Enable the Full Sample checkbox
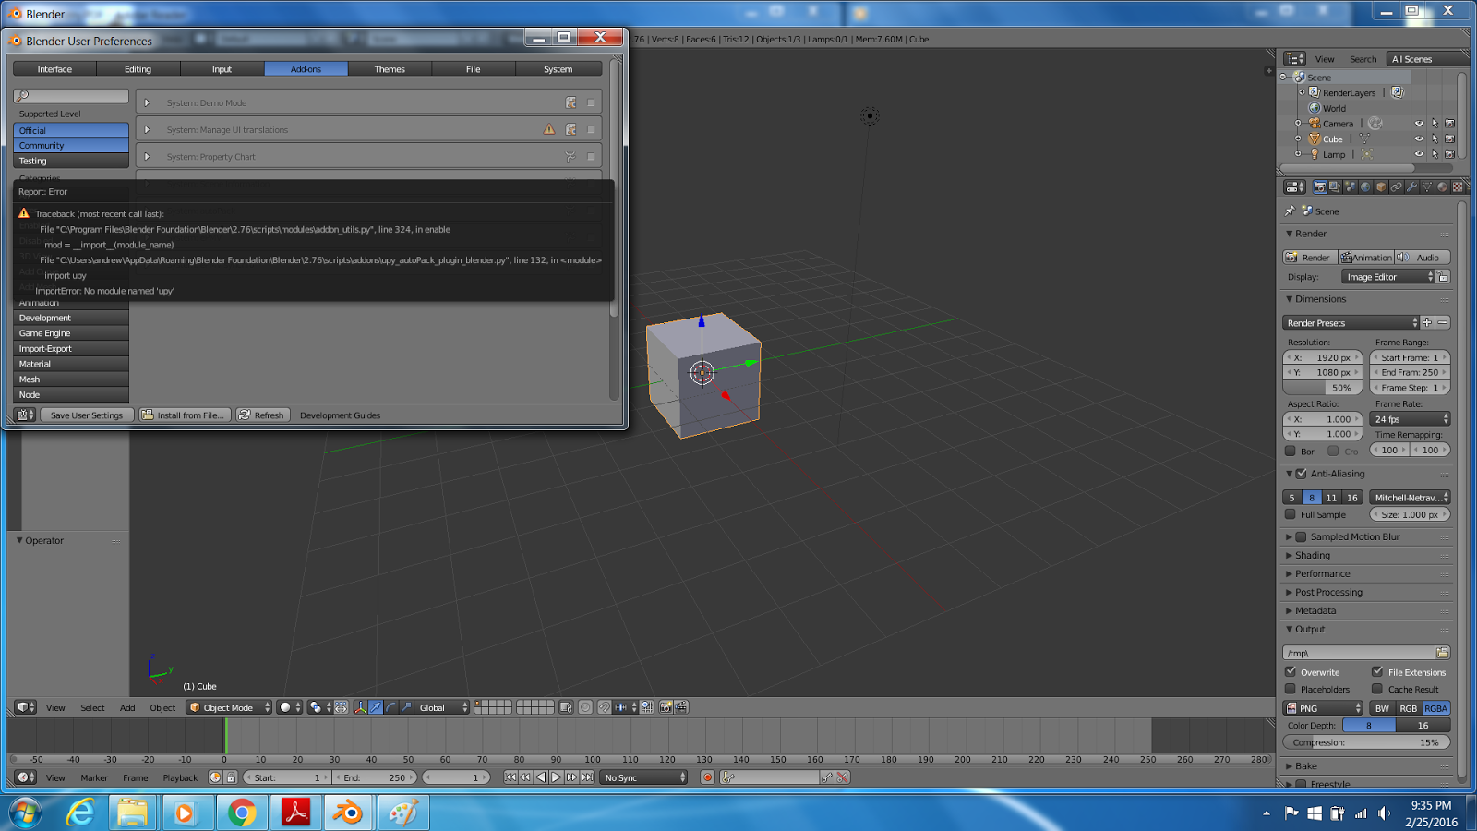 coord(1291,514)
